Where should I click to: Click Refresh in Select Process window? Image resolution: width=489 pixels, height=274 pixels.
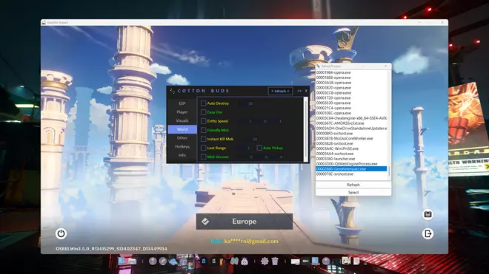353,185
